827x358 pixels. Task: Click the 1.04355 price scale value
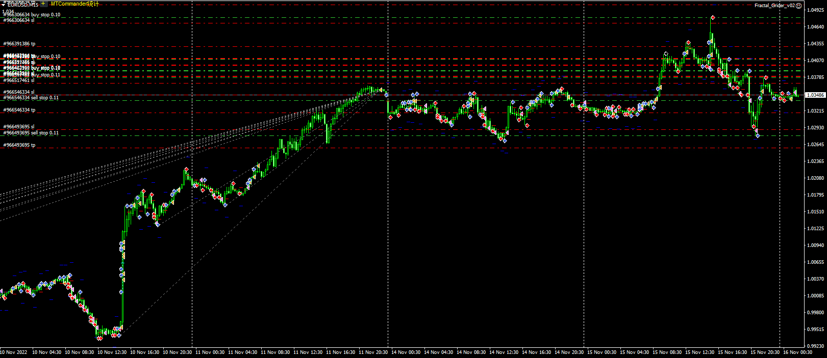815,44
